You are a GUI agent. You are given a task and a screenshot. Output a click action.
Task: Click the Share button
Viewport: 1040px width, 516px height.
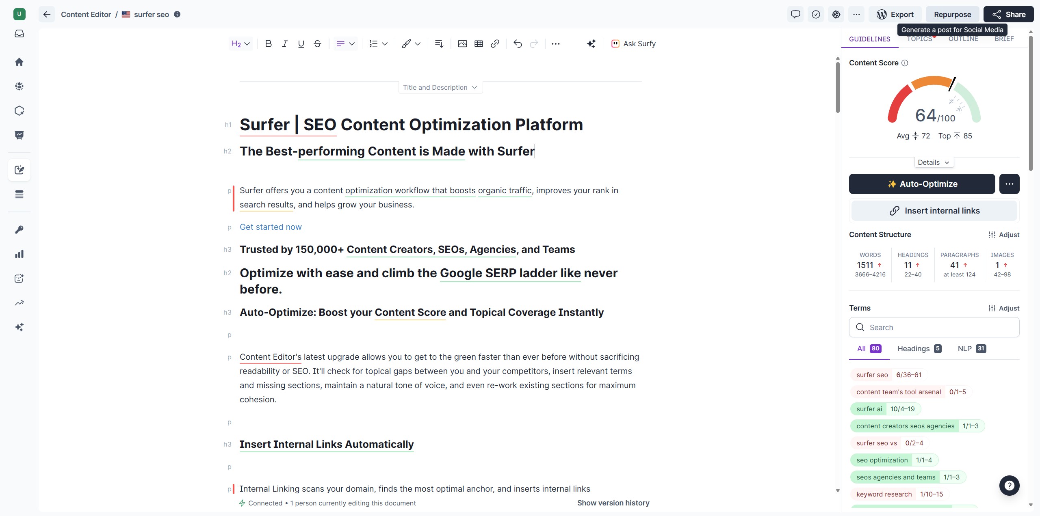click(x=1008, y=15)
